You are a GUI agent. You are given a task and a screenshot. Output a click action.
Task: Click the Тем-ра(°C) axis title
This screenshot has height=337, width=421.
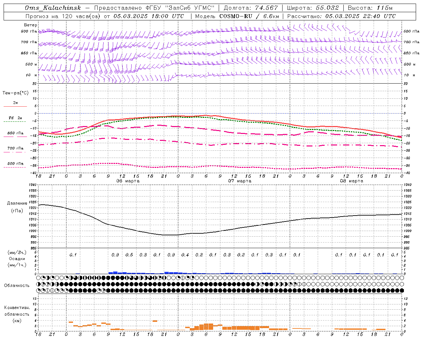tap(15, 93)
